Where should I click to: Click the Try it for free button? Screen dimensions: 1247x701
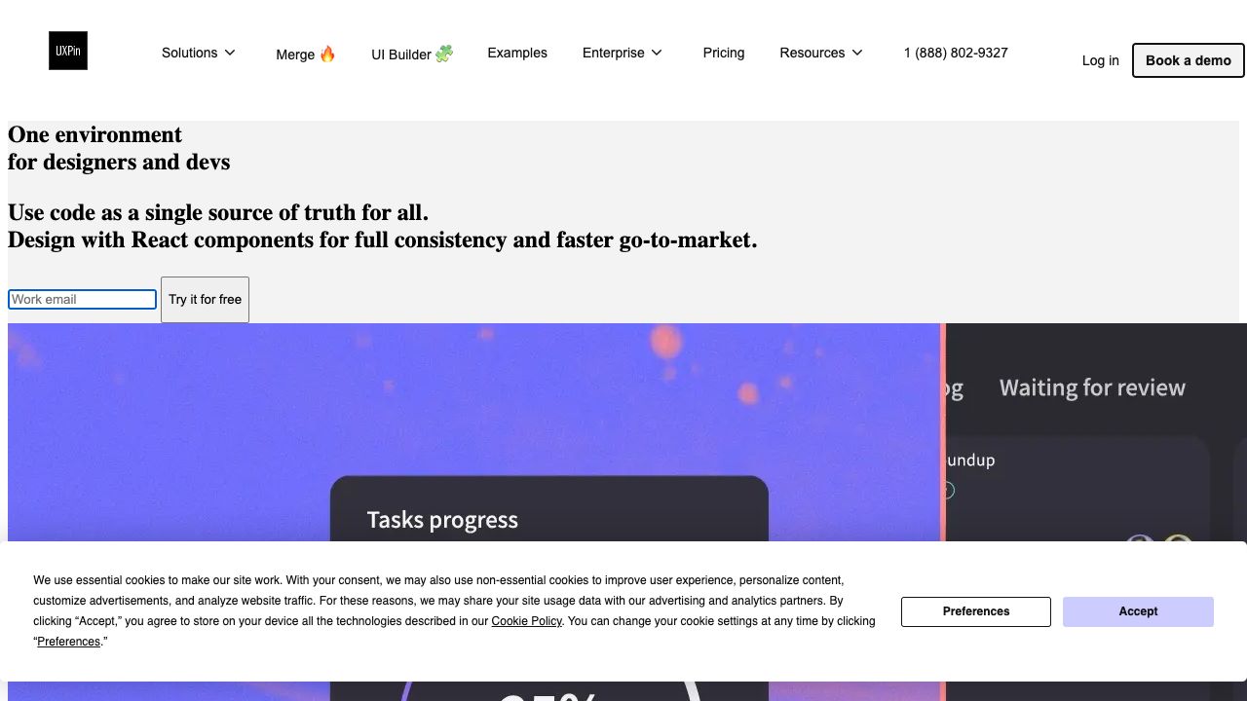click(205, 299)
